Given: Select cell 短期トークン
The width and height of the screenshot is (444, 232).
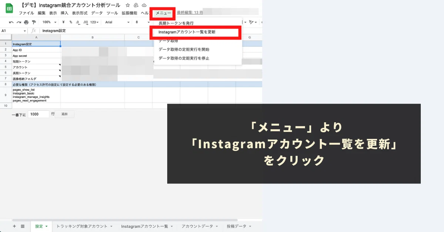Looking at the screenshot, I should click(36, 61).
